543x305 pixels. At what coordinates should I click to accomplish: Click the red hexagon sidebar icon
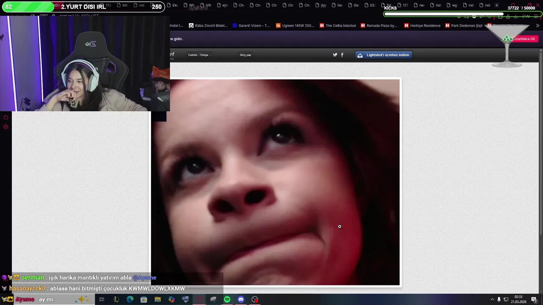[x=6, y=117]
